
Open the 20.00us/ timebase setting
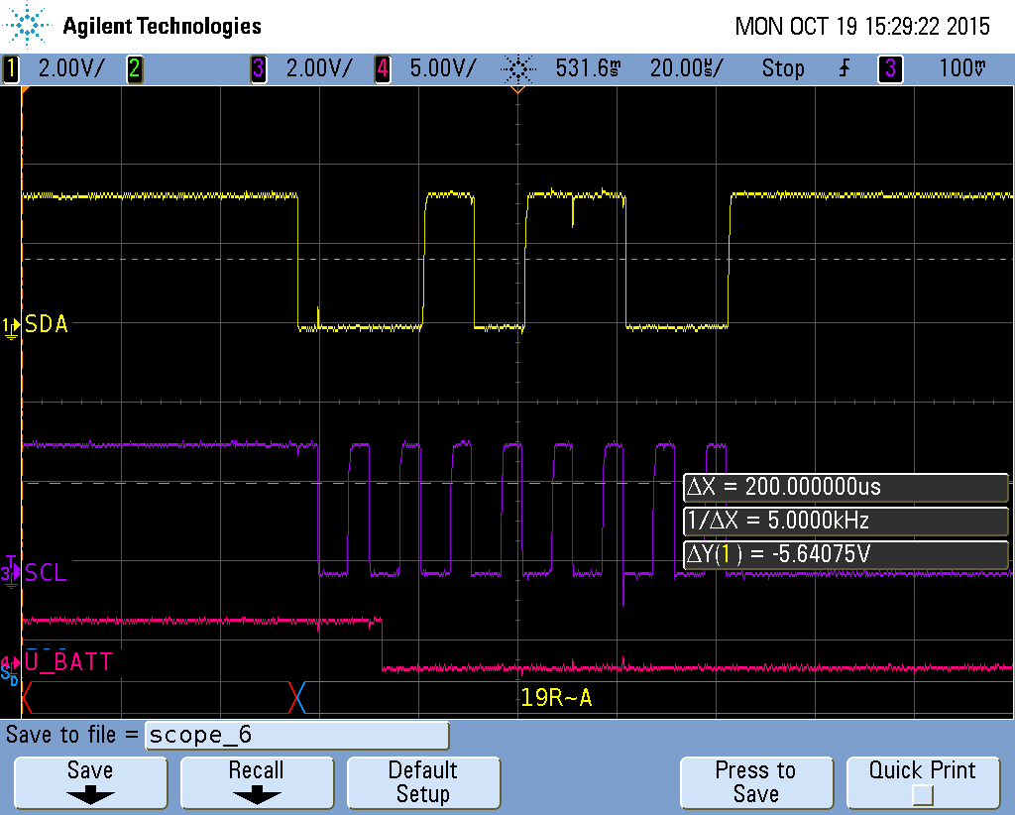tap(686, 68)
